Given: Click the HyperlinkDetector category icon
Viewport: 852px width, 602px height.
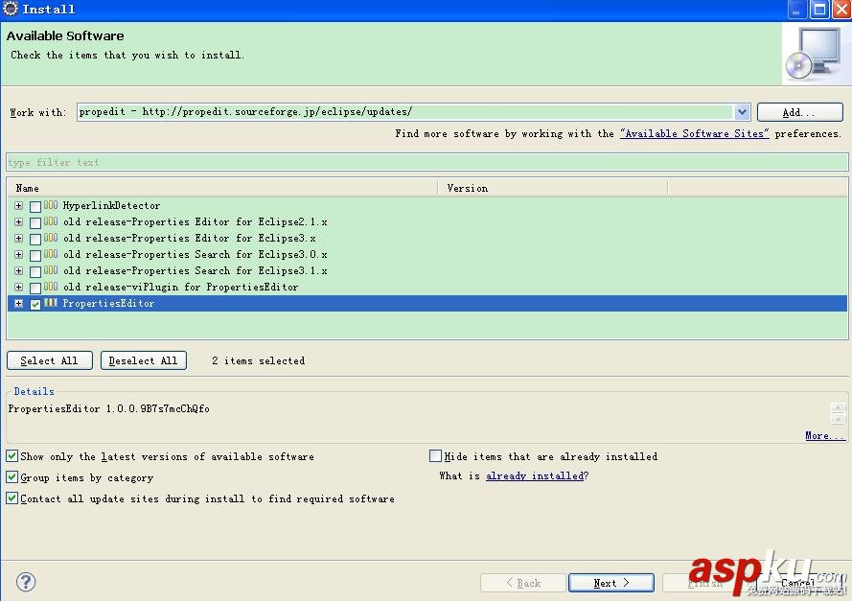Looking at the screenshot, I should click(x=51, y=205).
